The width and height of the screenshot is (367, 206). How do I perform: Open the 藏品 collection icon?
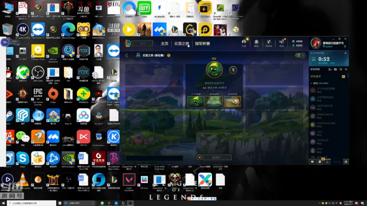point(256,43)
